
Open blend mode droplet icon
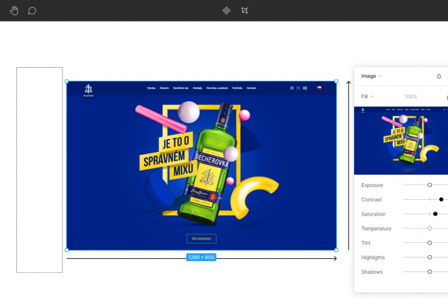439,76
